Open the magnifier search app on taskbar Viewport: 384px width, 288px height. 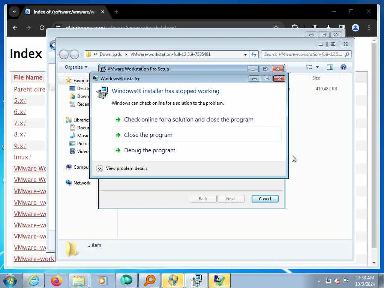pyautogui.click(x=150, y=280)
